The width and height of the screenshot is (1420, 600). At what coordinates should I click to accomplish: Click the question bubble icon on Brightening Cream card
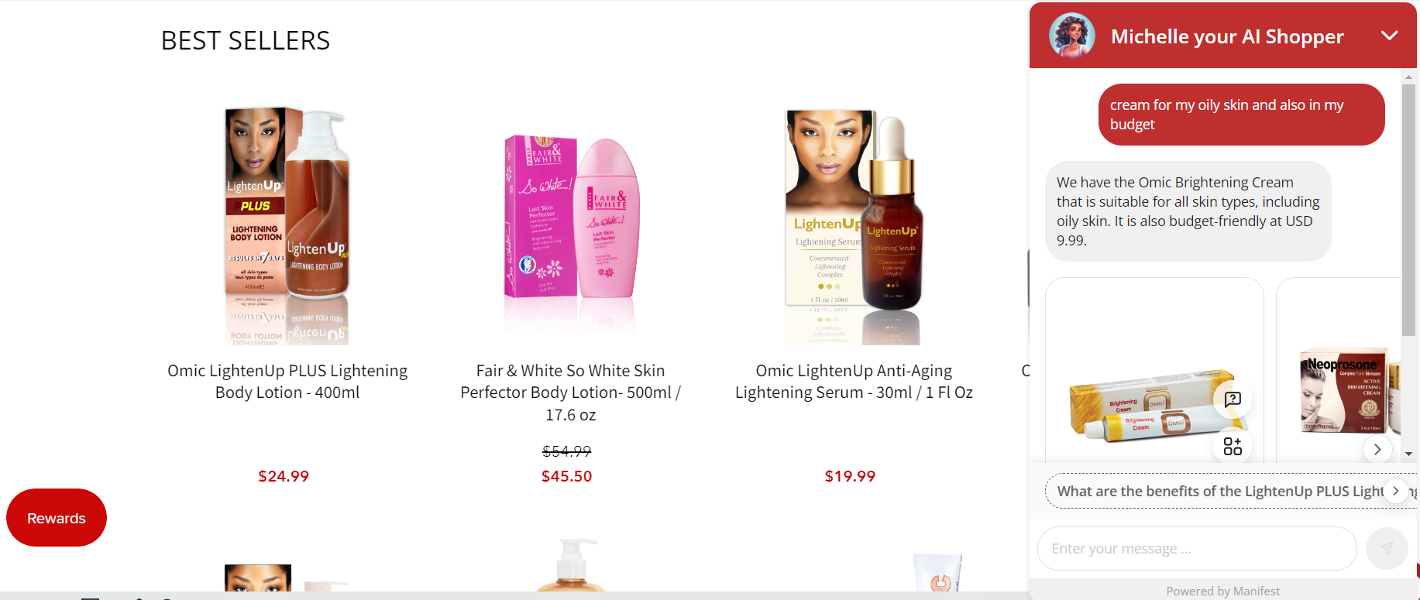click(x=1233, y=399)
